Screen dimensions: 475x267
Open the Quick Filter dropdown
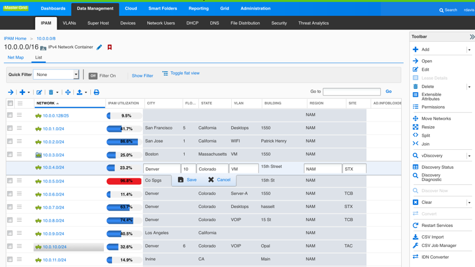pyautogui.click(x=76, y=75)
